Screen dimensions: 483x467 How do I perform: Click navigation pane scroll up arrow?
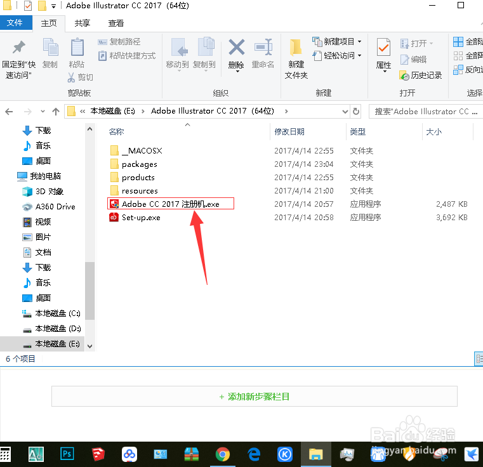(x=89, y=129)
